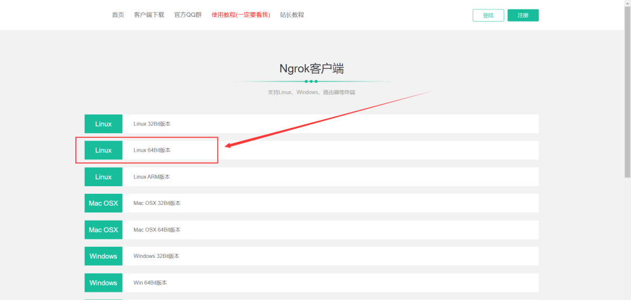Screen dimensions: 631x300
Task: Click the 登陆 button
Action: click(488, 15)
